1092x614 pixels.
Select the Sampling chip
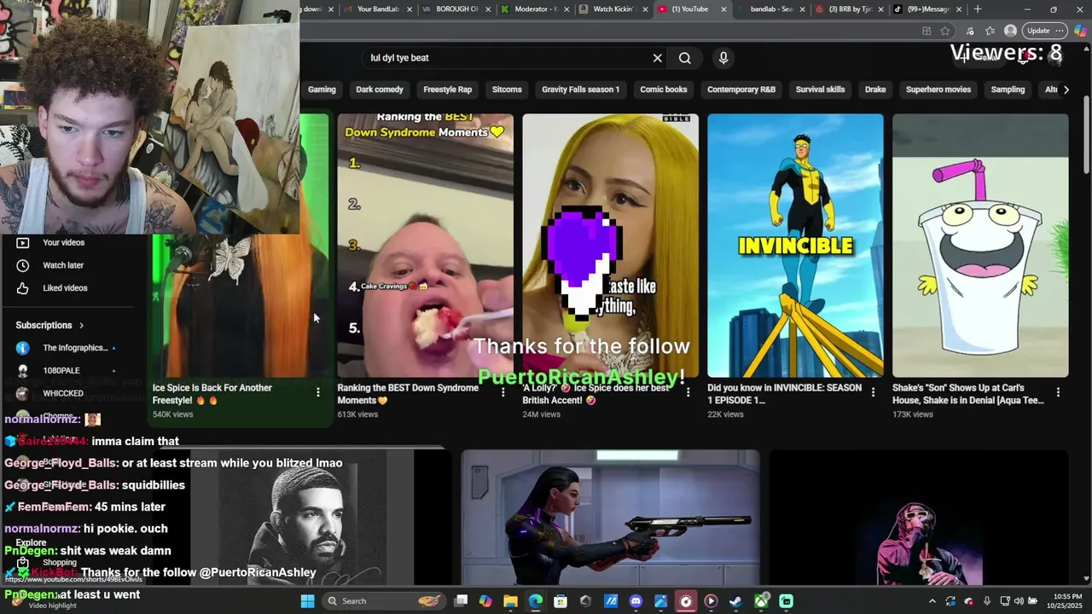pos(1008,90)
